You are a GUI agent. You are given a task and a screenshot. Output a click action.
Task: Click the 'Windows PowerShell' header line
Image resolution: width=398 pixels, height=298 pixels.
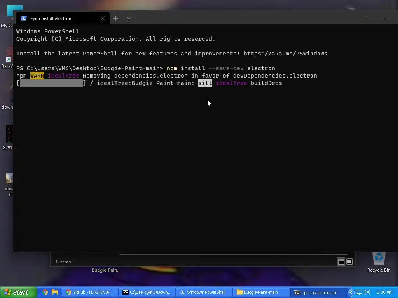(x=47, y=31)
